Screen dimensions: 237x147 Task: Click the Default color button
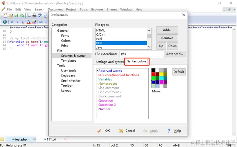click(179, 72)
